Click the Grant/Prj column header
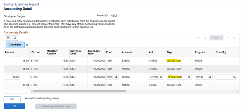The height and width of the screenshot is (112, 243). (x=221, y=52)
